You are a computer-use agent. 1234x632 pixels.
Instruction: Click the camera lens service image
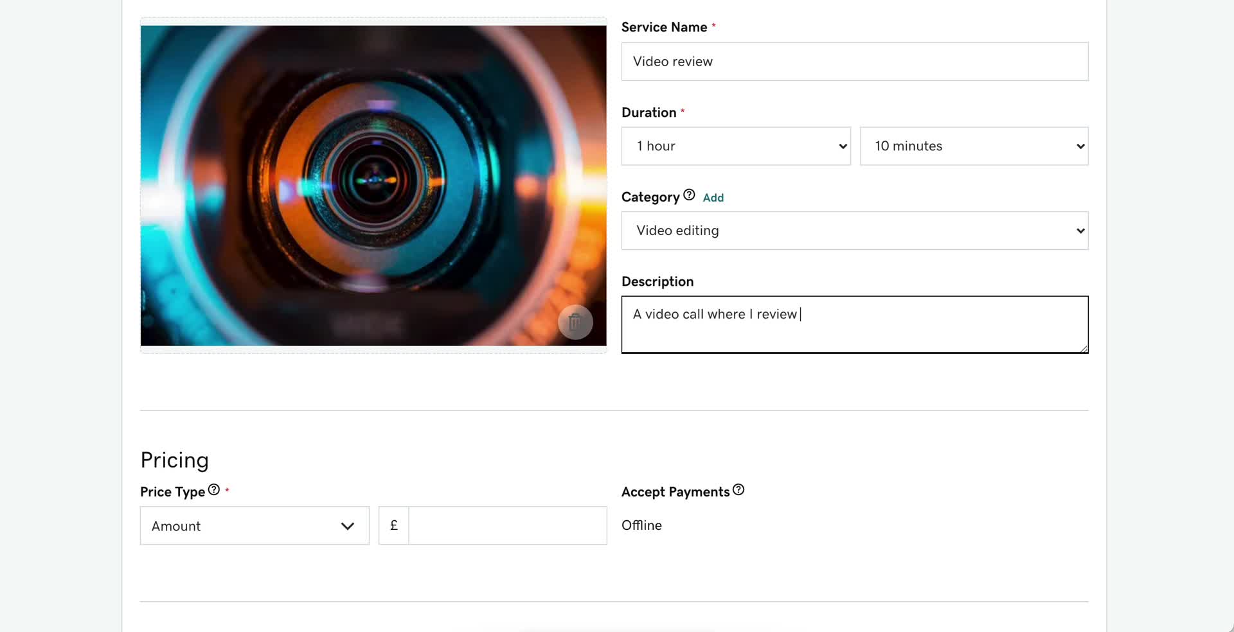(x=373, y=186)
